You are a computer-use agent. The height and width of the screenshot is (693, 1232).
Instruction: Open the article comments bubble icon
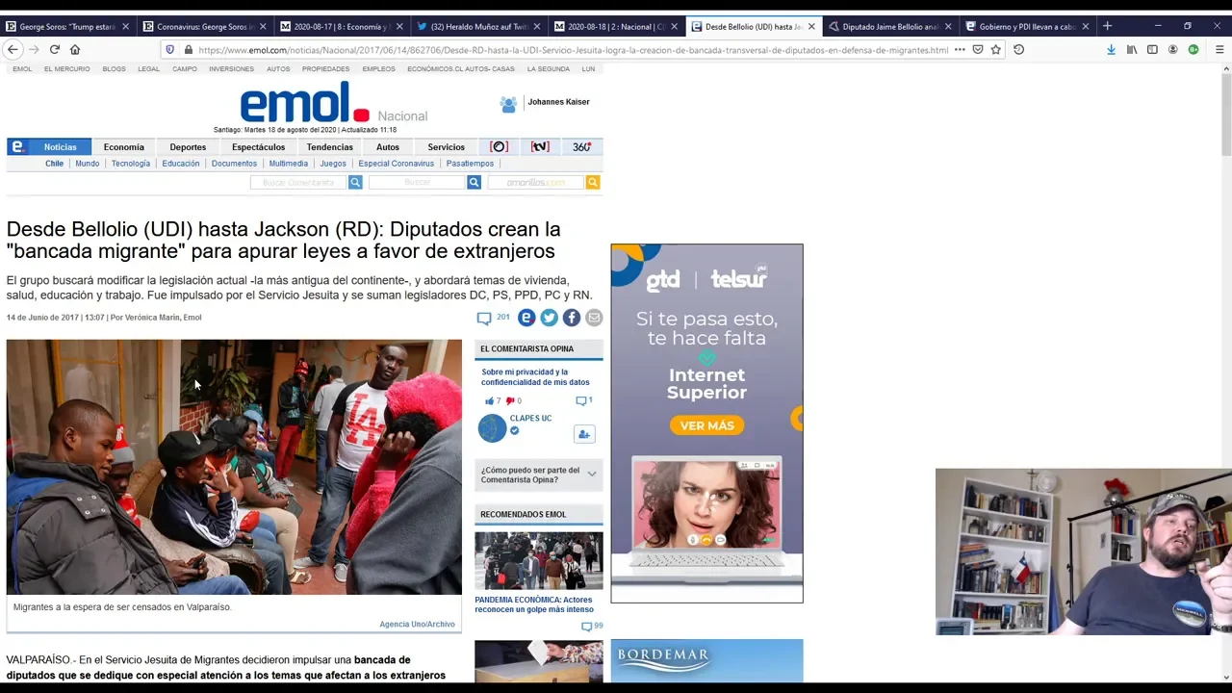(484, 318)
